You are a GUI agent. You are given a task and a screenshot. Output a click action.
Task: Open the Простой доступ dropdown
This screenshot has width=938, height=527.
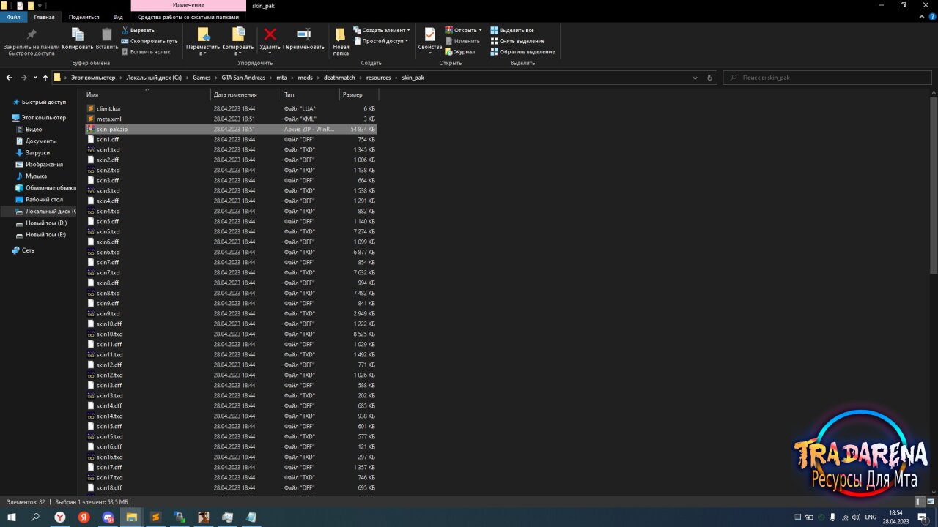coord(380,41)
